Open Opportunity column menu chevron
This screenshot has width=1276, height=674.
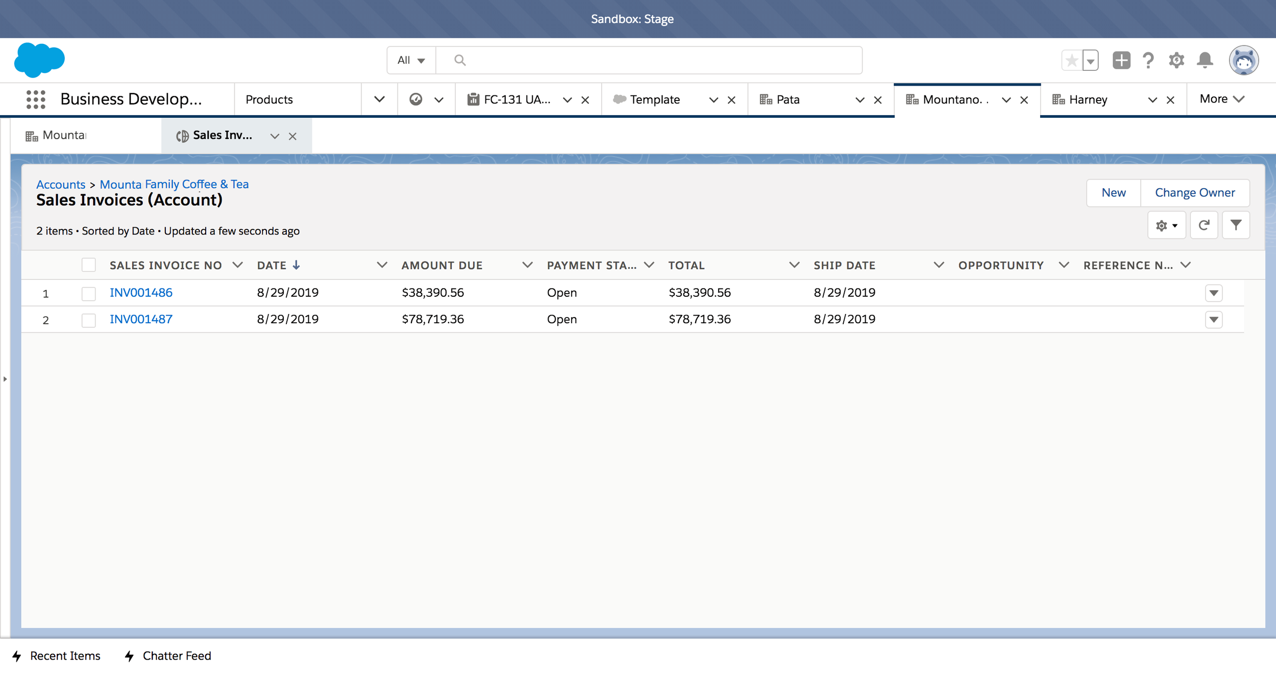[x=1064, y=265]
